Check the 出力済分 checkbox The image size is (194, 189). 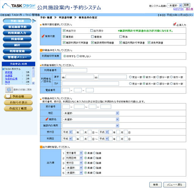[92, 30]
